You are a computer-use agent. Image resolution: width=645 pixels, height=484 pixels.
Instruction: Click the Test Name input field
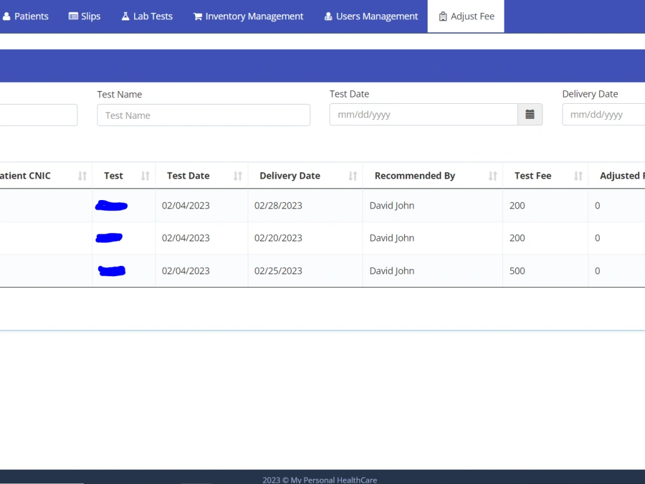204,116
